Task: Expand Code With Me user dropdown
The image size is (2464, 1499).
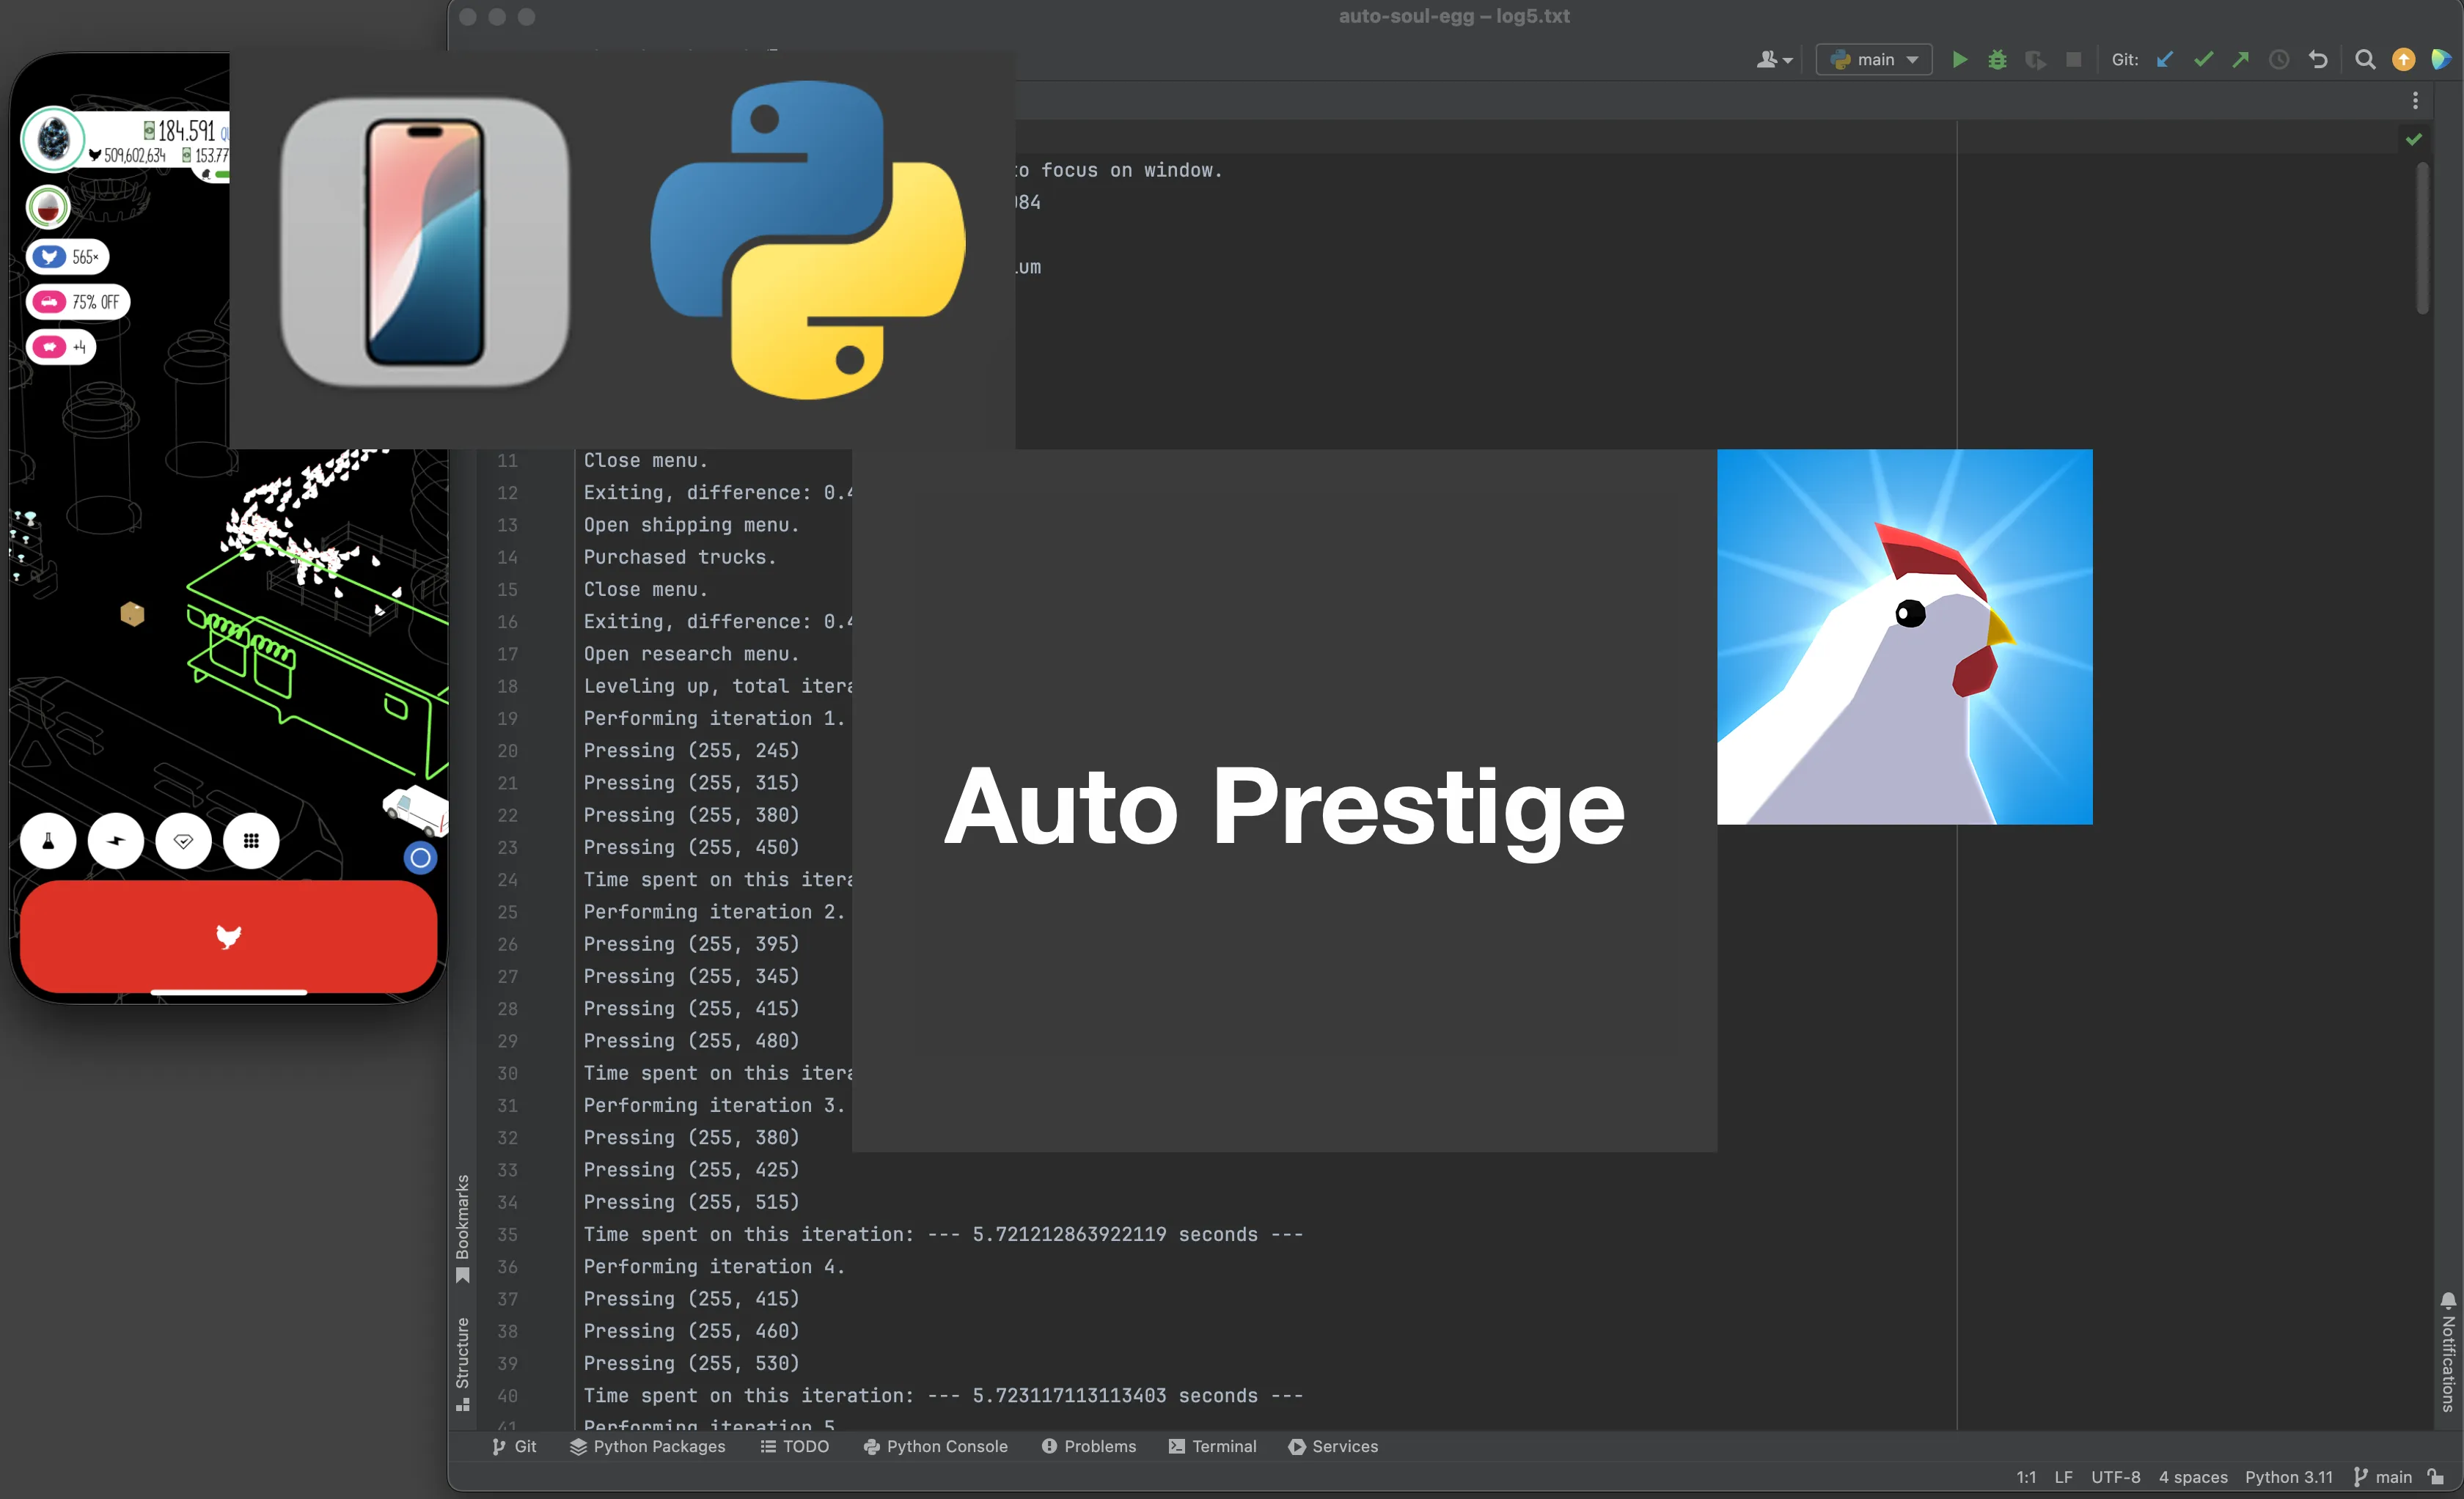Action: [1774, 60]
